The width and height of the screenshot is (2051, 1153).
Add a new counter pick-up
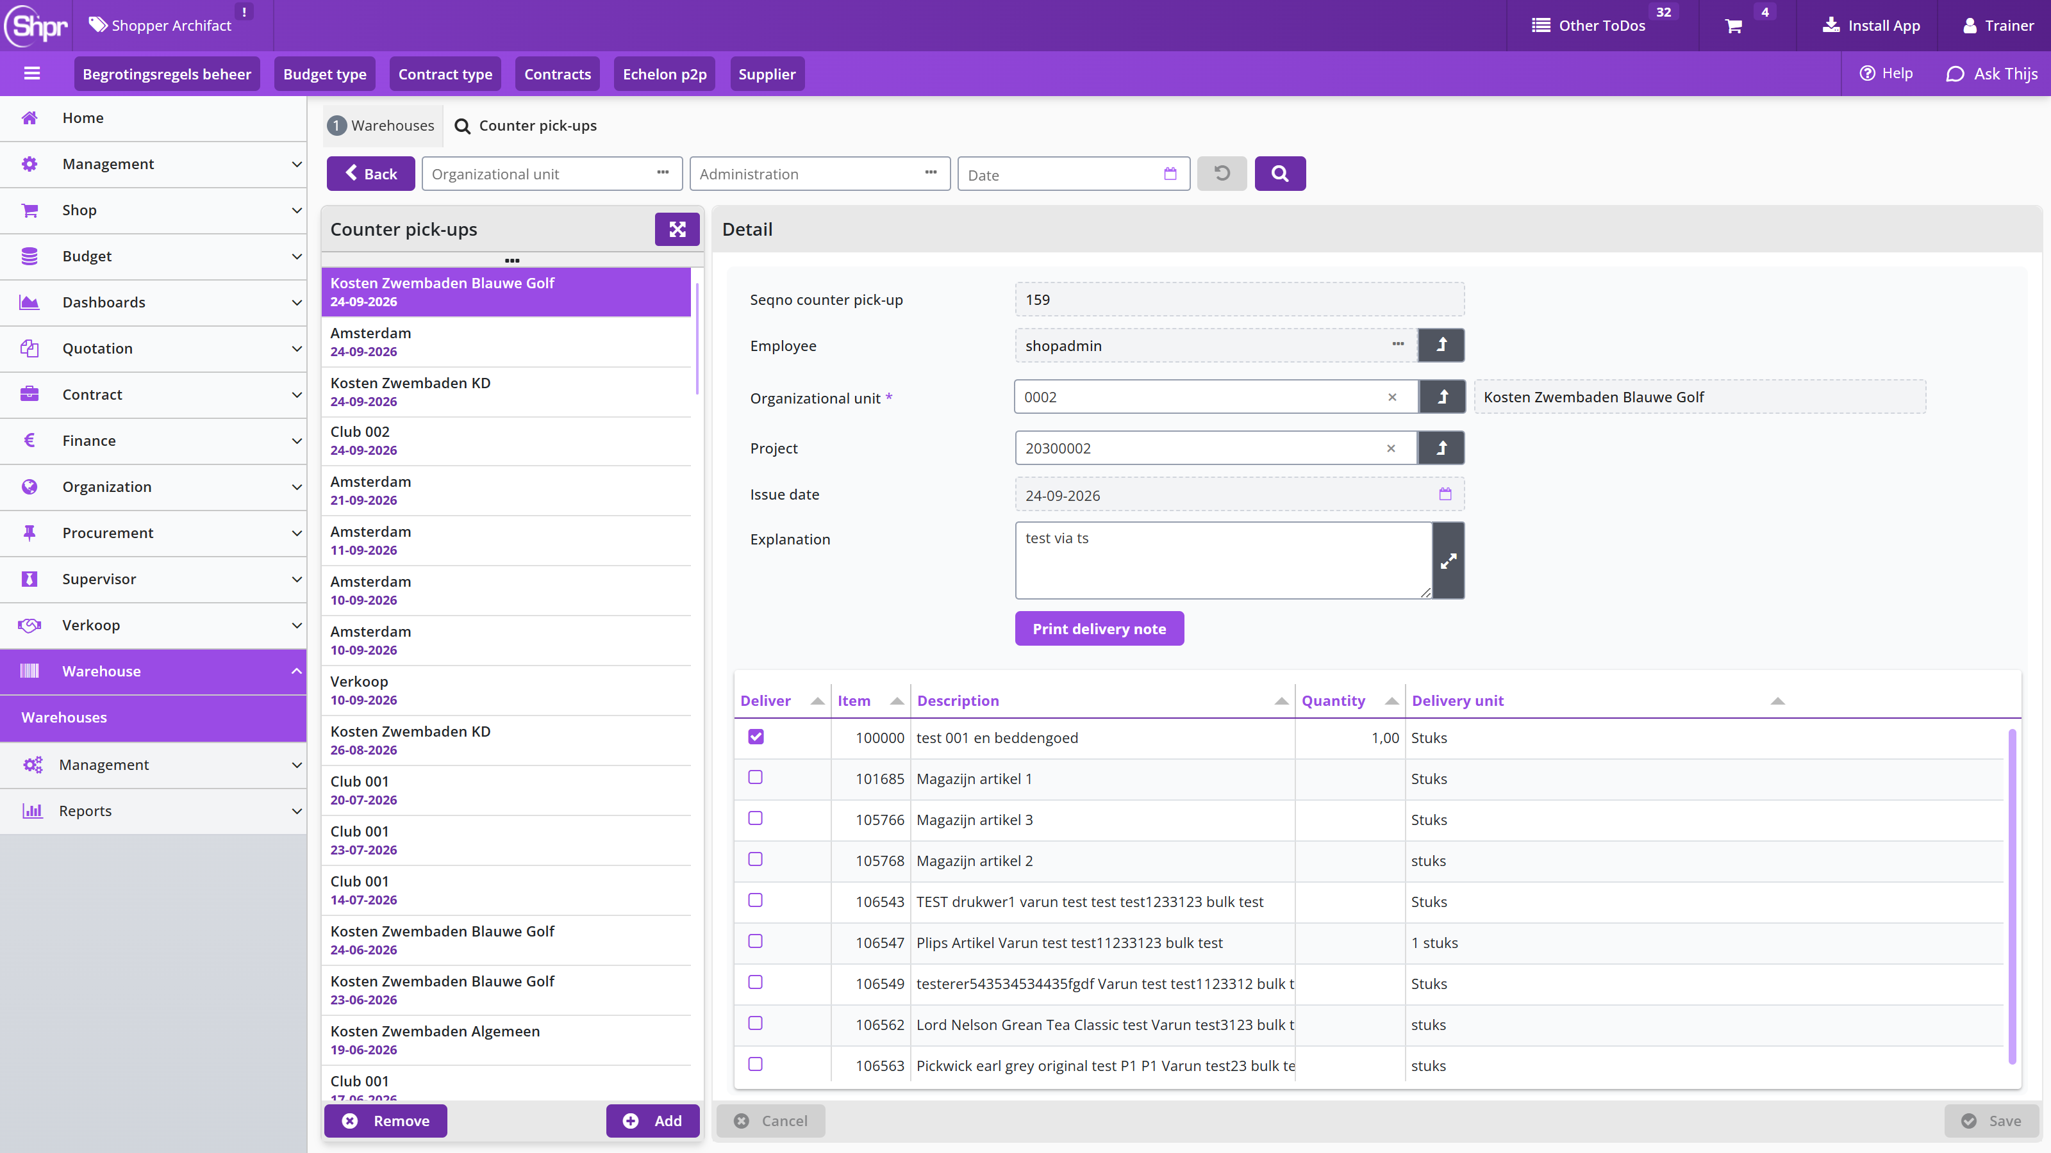pos(652,1121)
